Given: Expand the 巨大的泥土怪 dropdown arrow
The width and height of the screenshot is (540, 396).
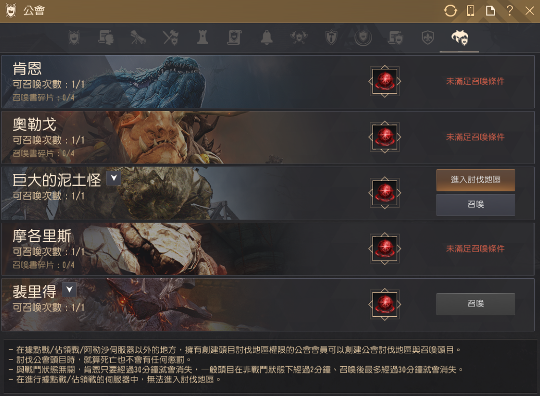Looking at the screenshot, I should click(x=113, y=178).
